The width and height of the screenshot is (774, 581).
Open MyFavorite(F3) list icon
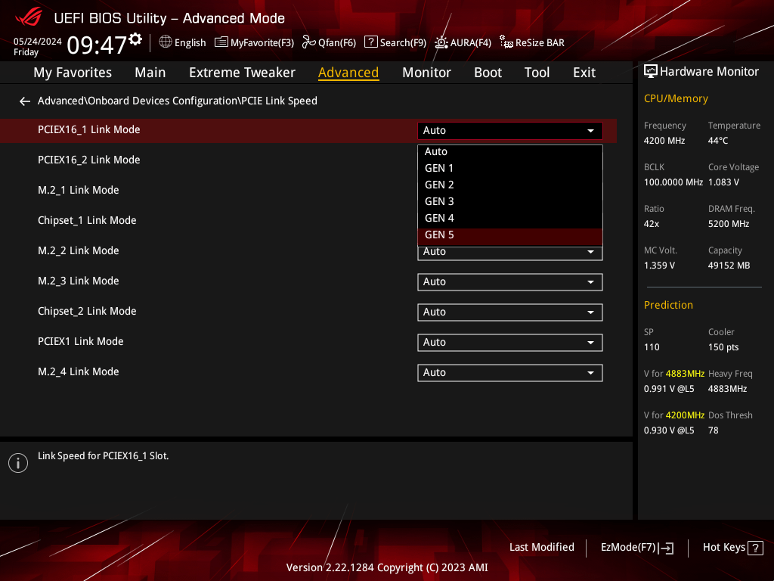point(221,42)
